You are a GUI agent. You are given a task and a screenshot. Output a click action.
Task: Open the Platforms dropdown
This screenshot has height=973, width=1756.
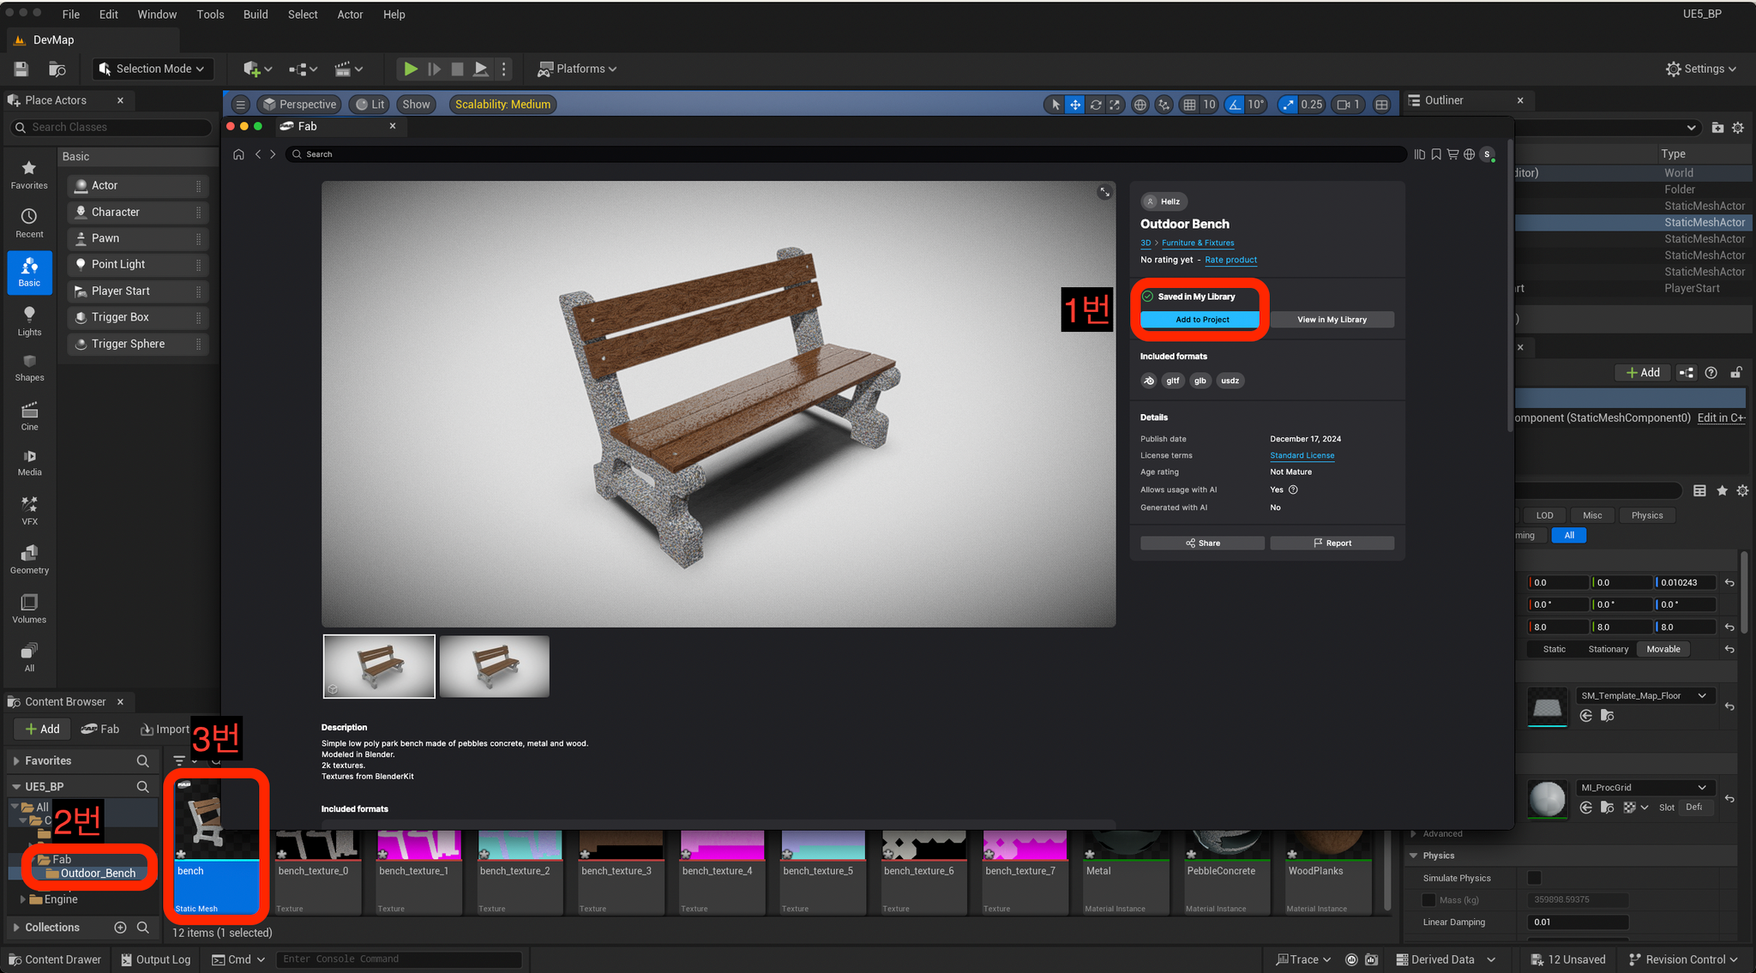[576, 69]
